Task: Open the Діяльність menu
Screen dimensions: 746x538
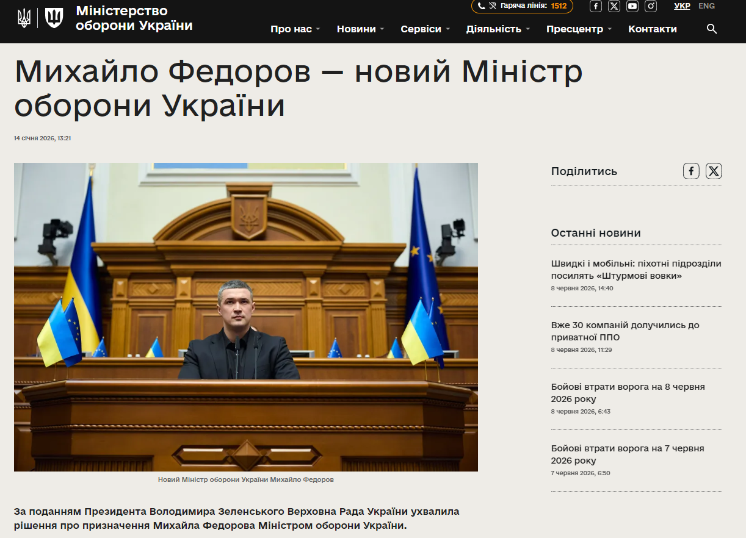Action: point(494,29)
